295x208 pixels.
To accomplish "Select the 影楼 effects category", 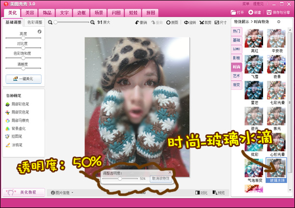I will point(236,58).
